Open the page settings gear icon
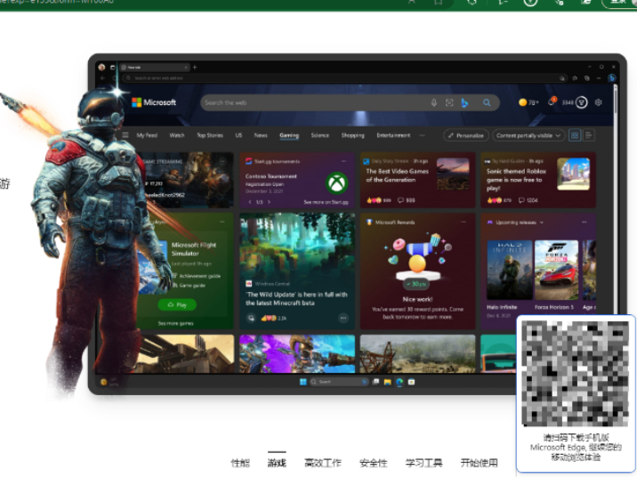 click(x=598, y=102)
